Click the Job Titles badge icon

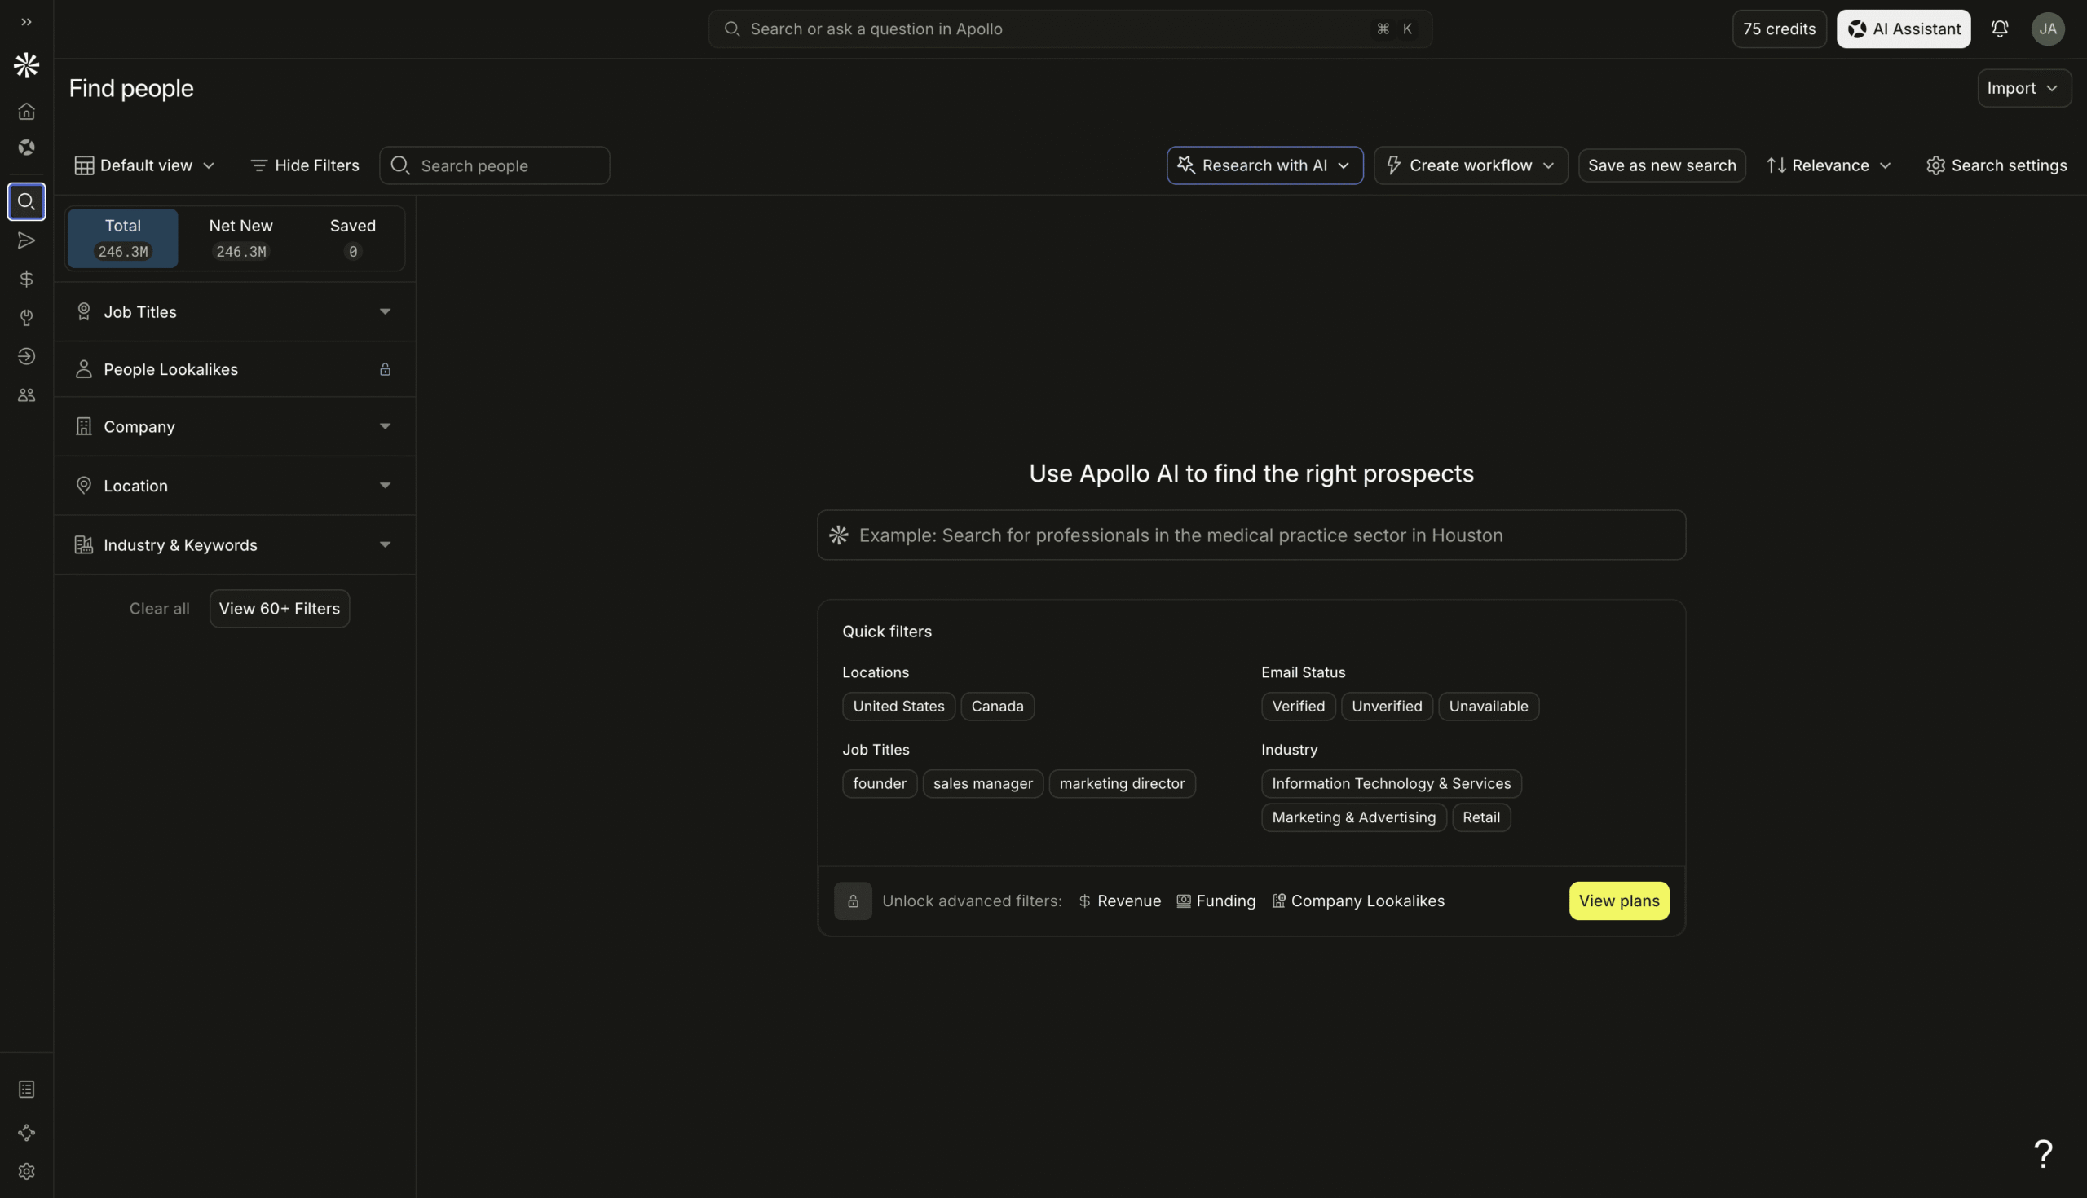(83, 312)
